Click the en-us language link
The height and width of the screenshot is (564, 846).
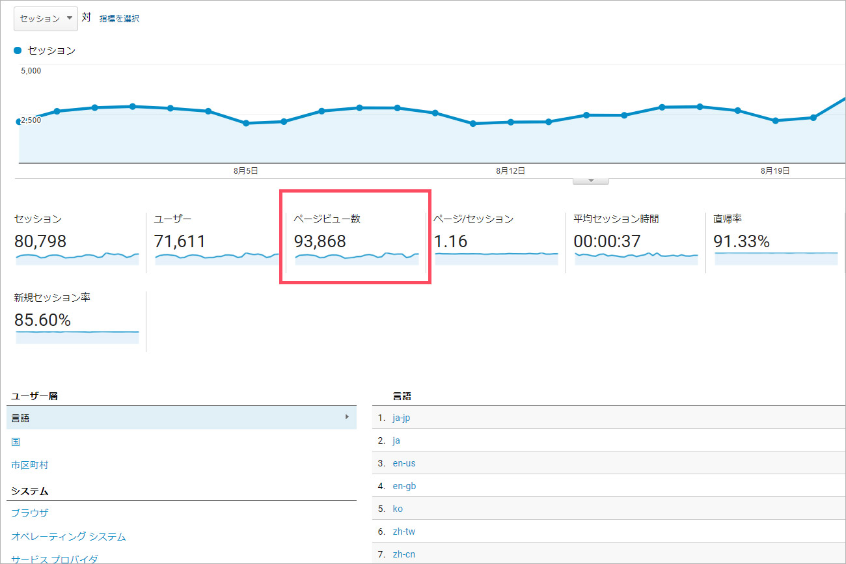pyautogui.click(x=404, y=463)
